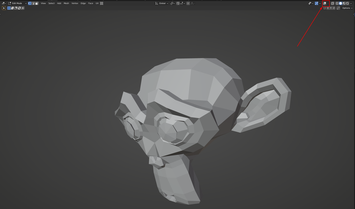This screenshot has width=355, height=209.
Task: Toggle proportional editing
Action: [x=188, y=3]
